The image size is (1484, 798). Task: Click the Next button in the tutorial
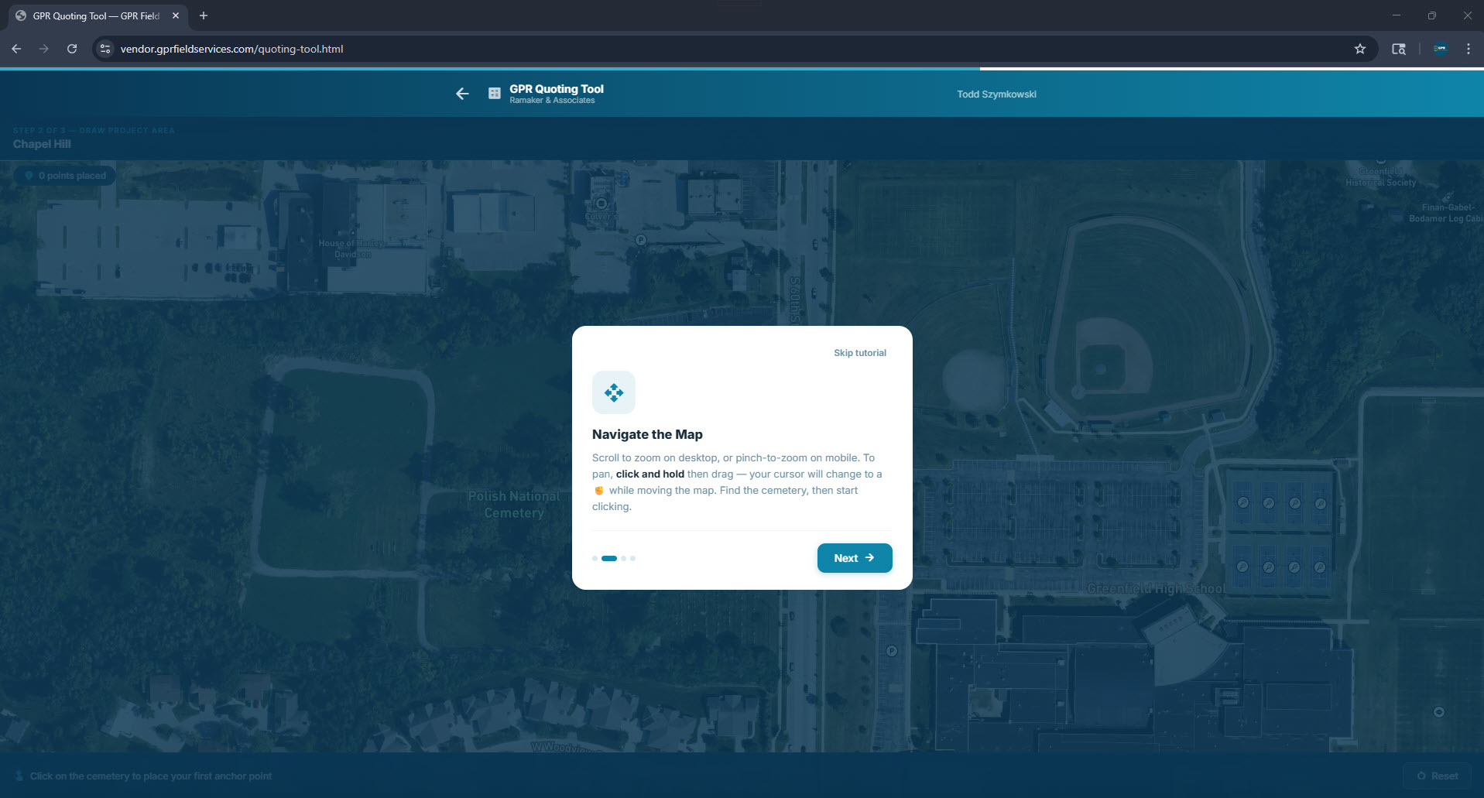(x=854, y=558)
